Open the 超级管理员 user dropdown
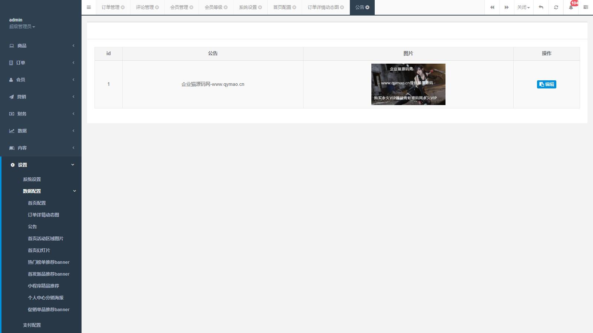Viewport: 593px width, 333px height. click(22, 27)
